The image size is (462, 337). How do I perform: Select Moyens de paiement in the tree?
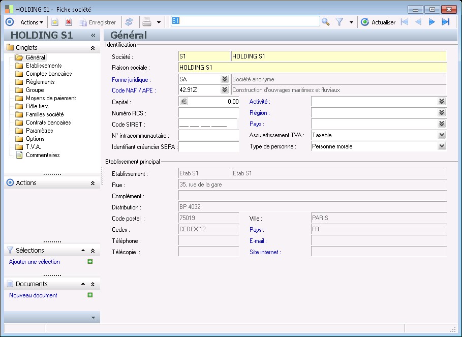click(x=51, y=98)
